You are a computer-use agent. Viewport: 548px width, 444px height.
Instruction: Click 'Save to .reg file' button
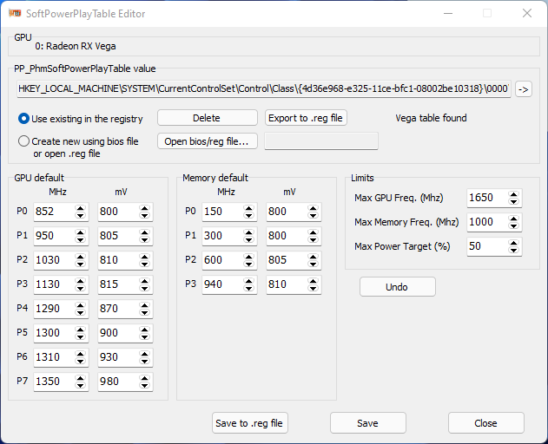point(249,423)
